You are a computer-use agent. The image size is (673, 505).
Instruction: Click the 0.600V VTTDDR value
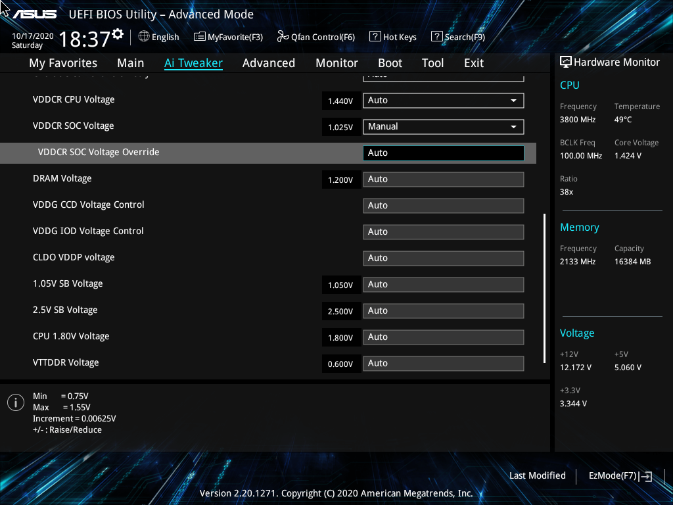point(341,364)
